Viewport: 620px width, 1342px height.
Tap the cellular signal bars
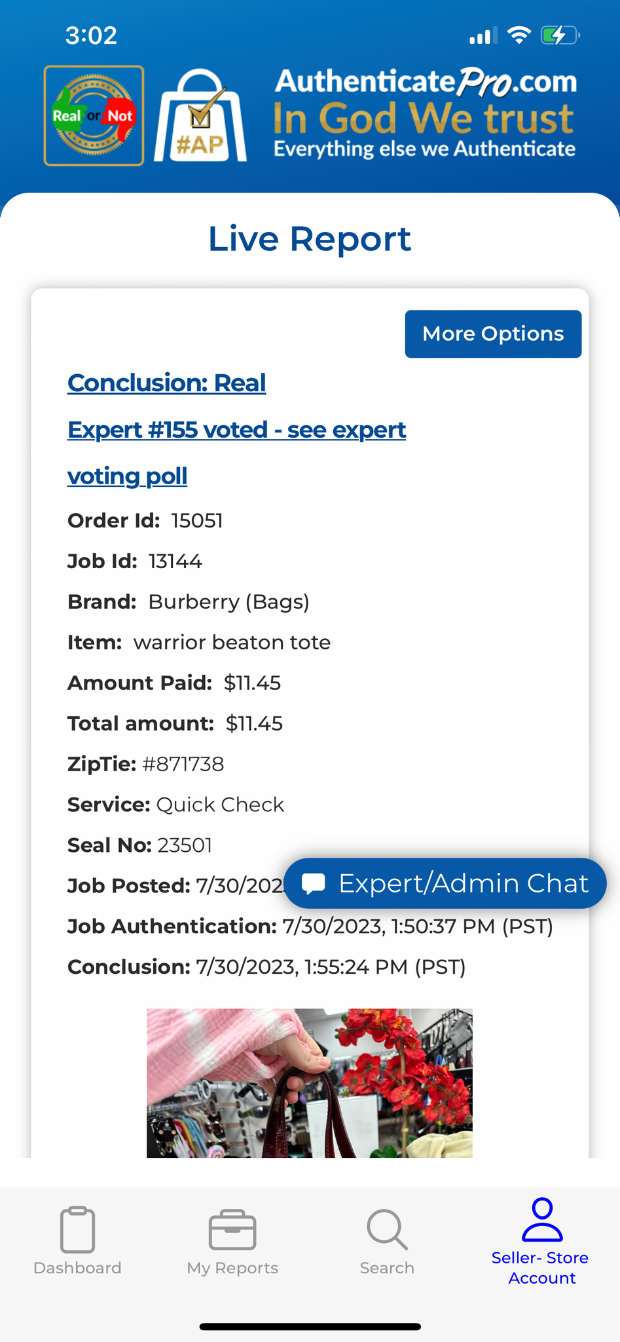(483, 36)
